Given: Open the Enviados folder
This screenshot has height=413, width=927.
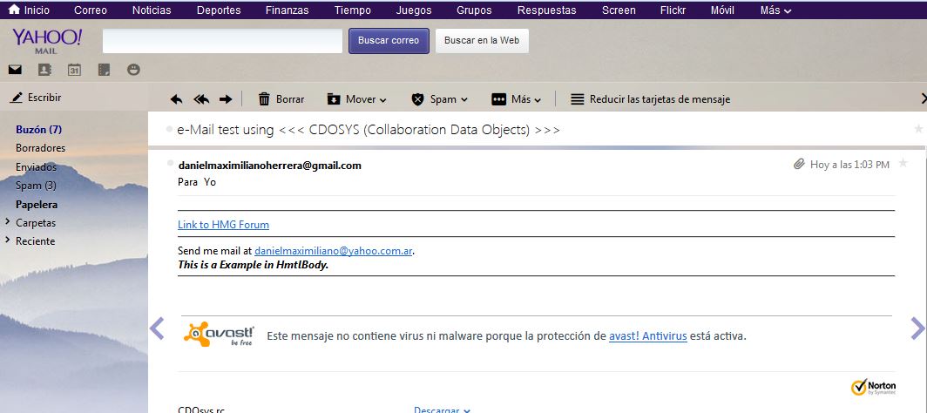Looking at the screenshot, I should click(36, 167).
